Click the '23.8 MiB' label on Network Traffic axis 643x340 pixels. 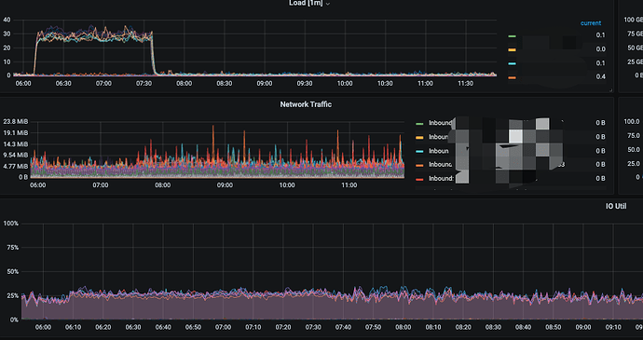pyautogui.click(x=15, y=121)
